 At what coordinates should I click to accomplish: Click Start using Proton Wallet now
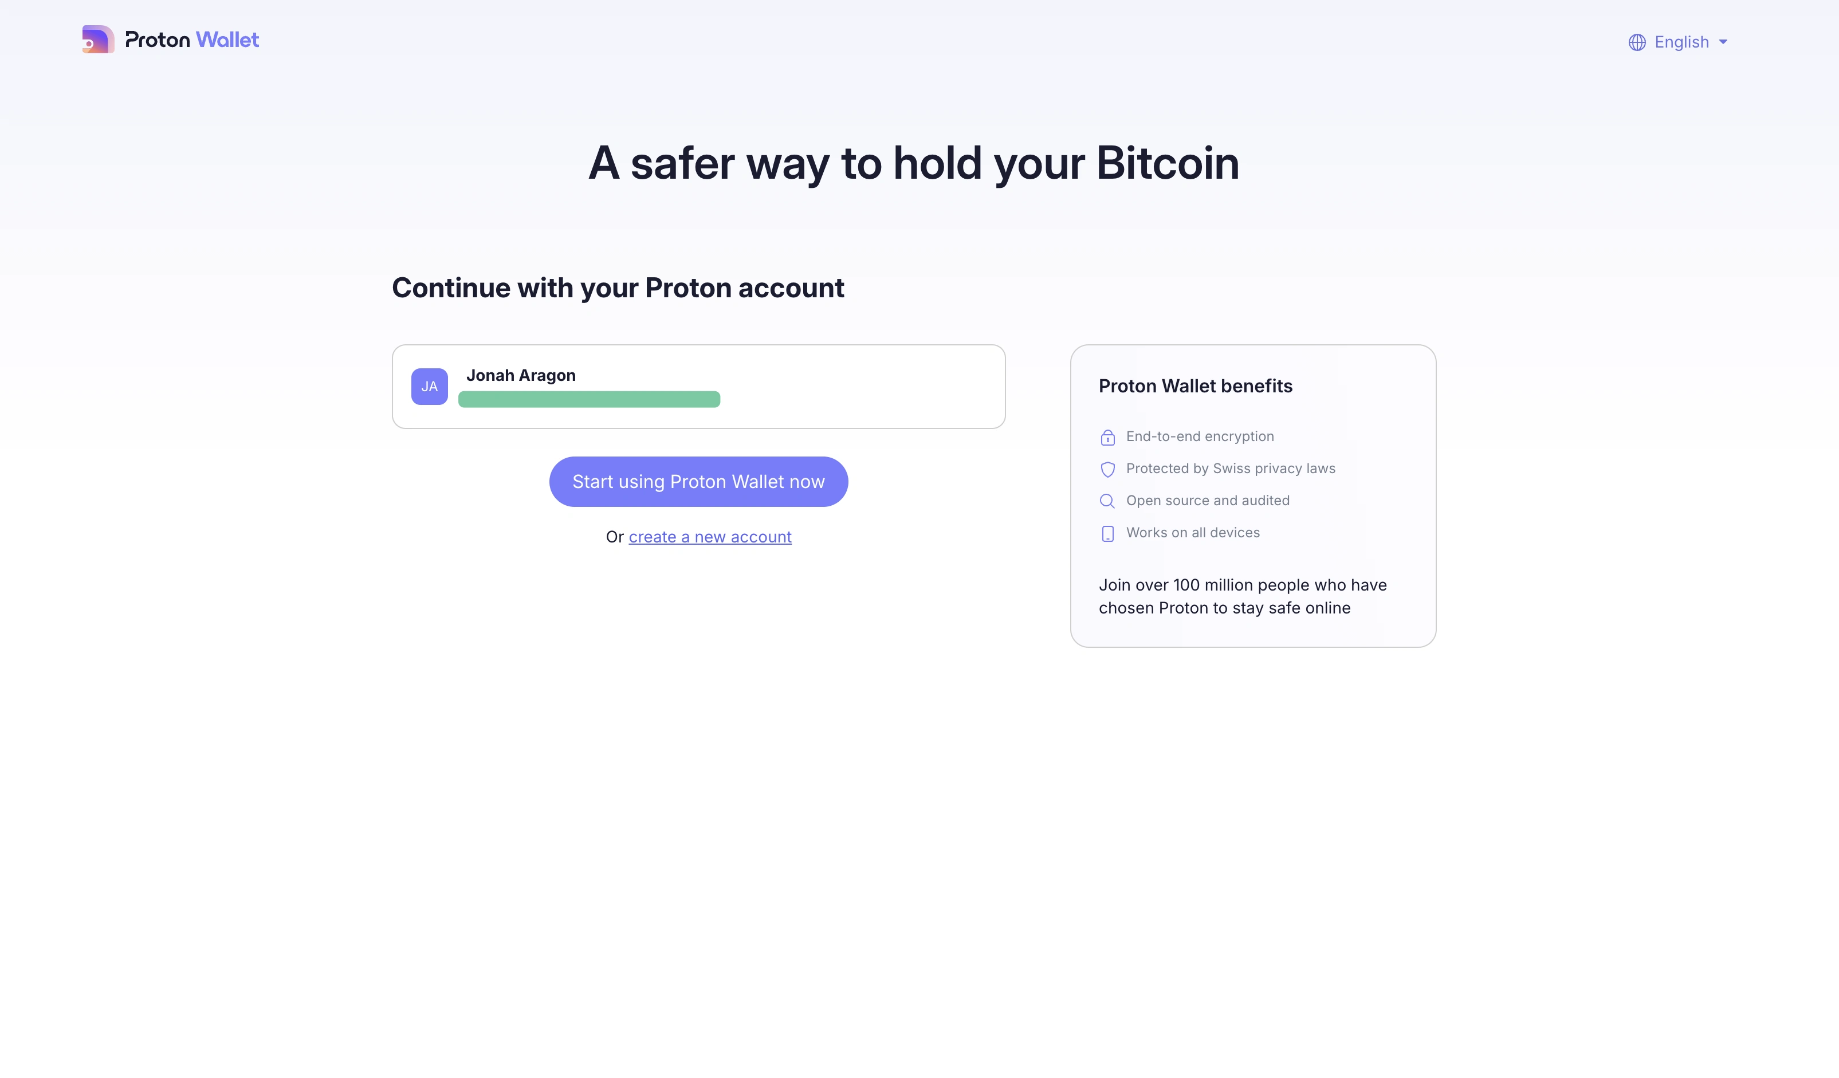click(x=698, y=481)
